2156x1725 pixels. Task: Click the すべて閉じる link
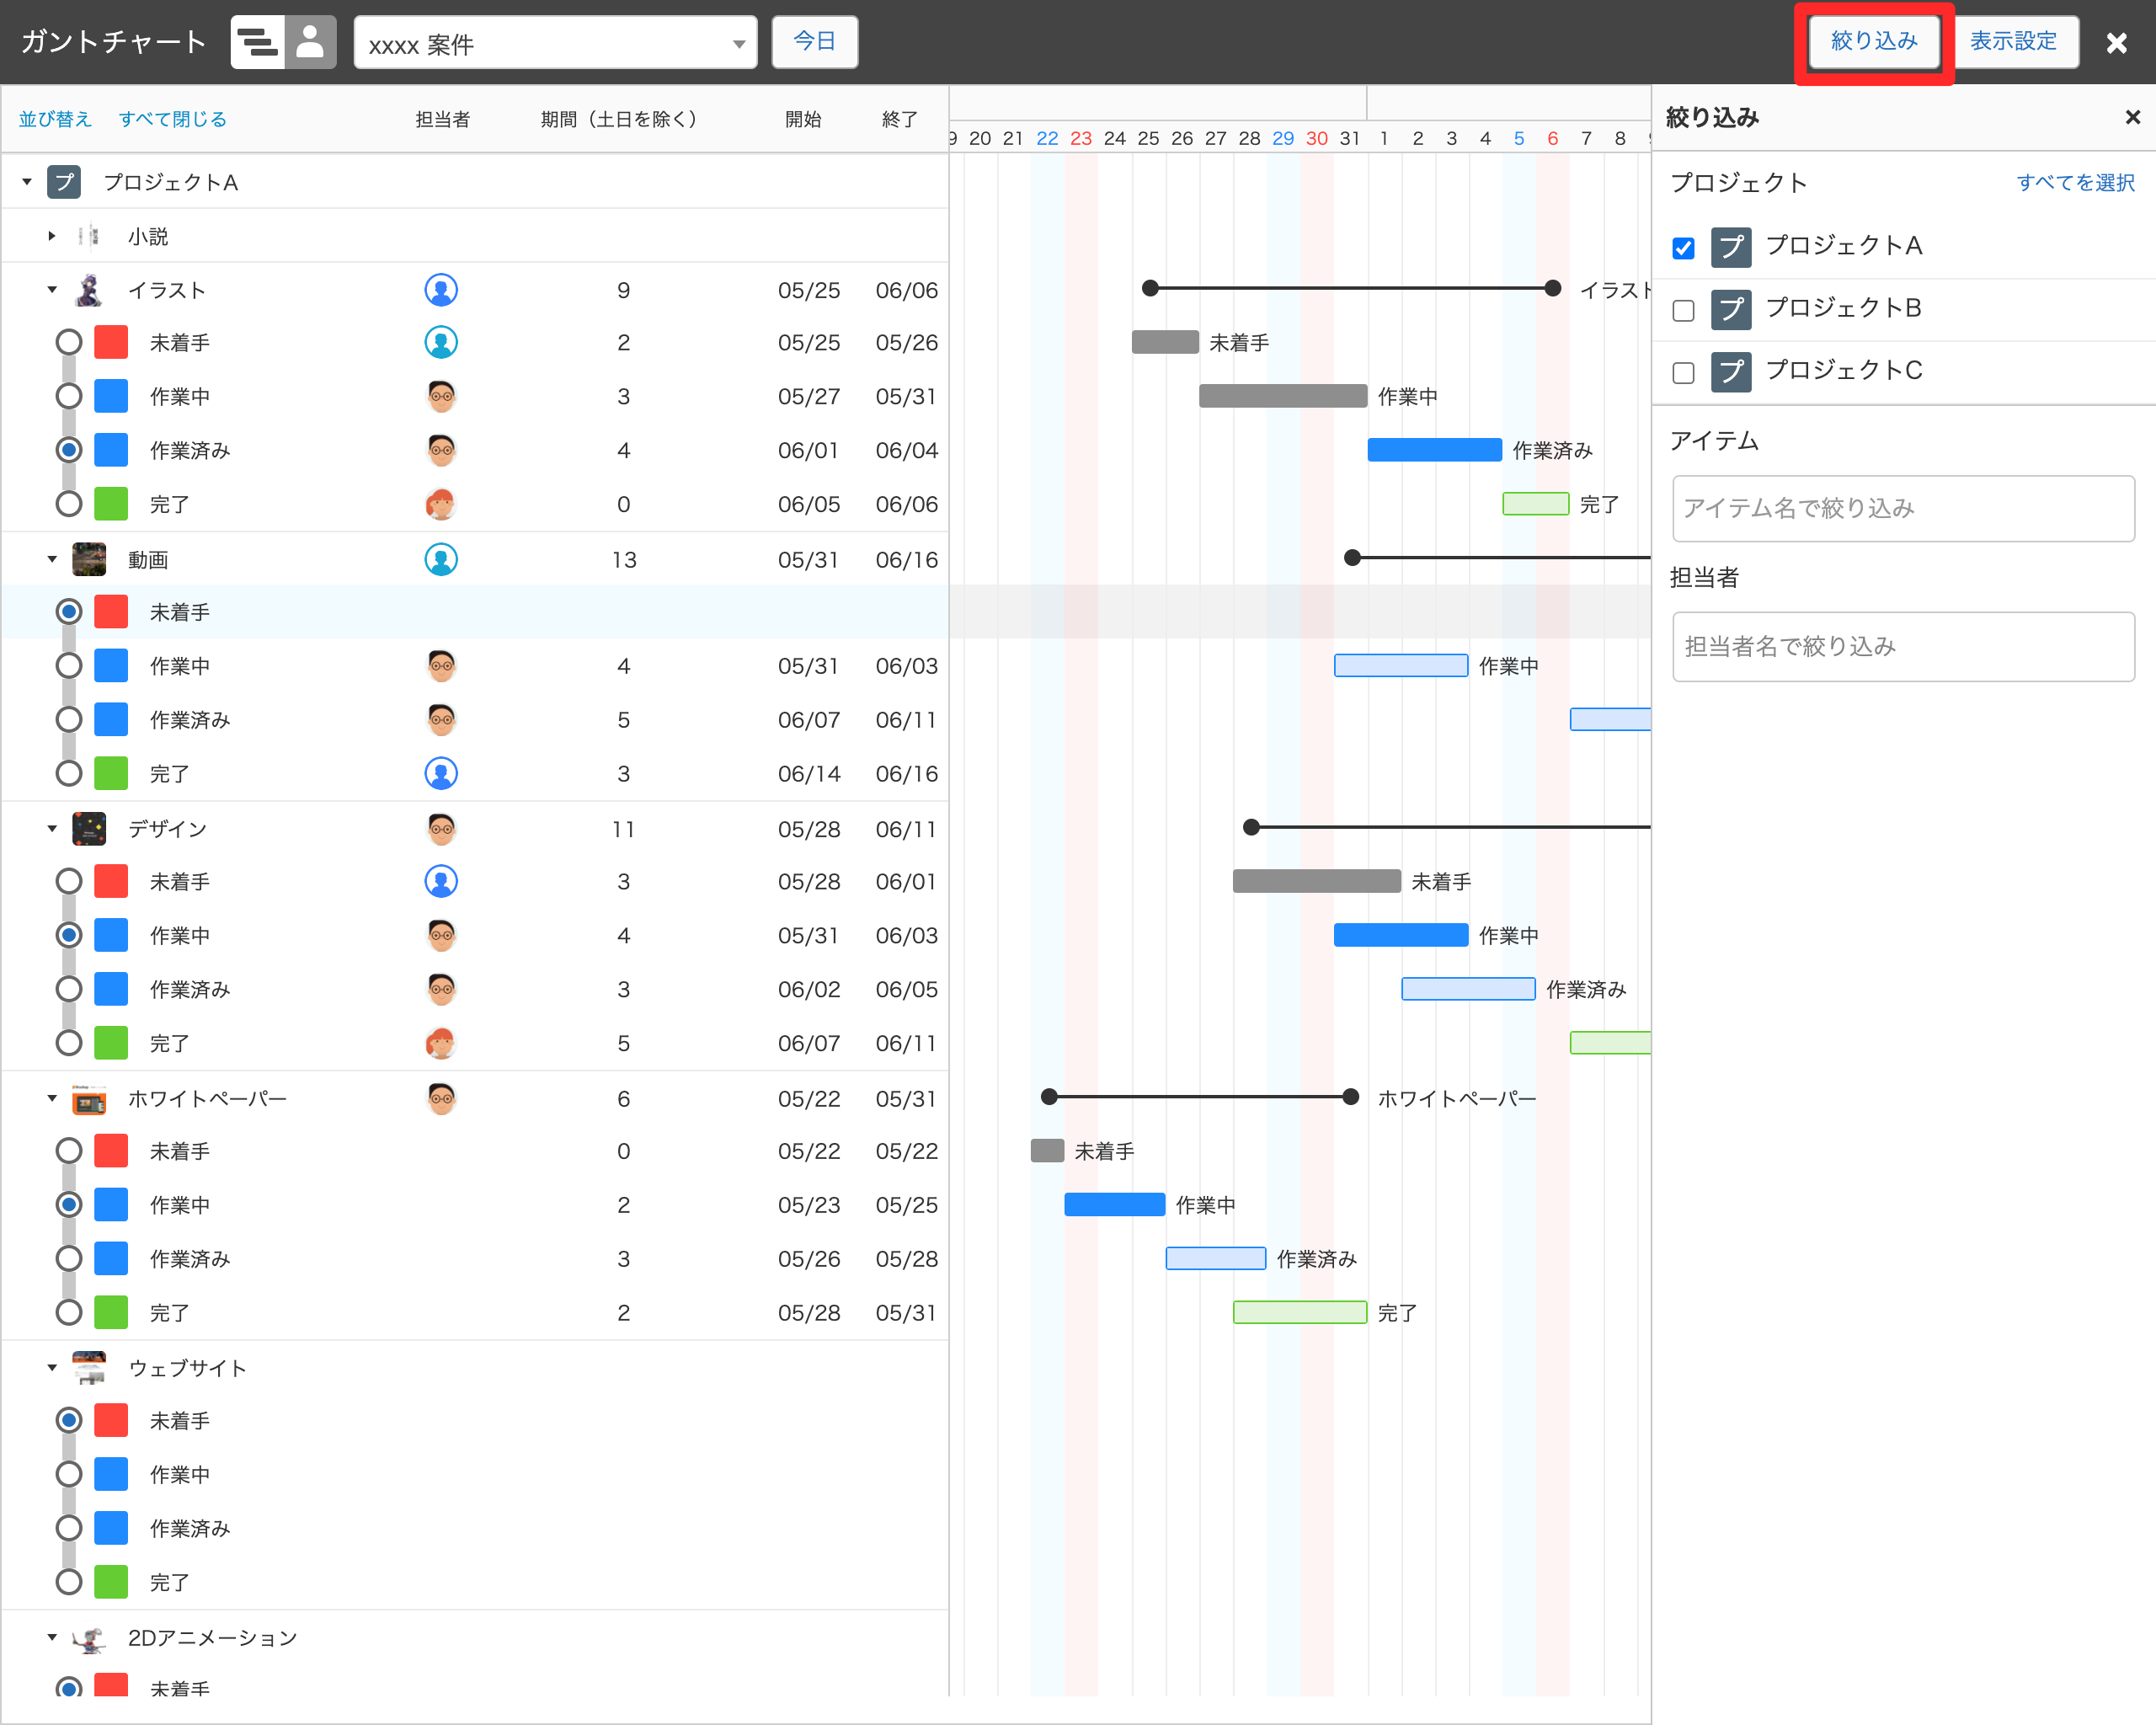[x=172, y=119]
